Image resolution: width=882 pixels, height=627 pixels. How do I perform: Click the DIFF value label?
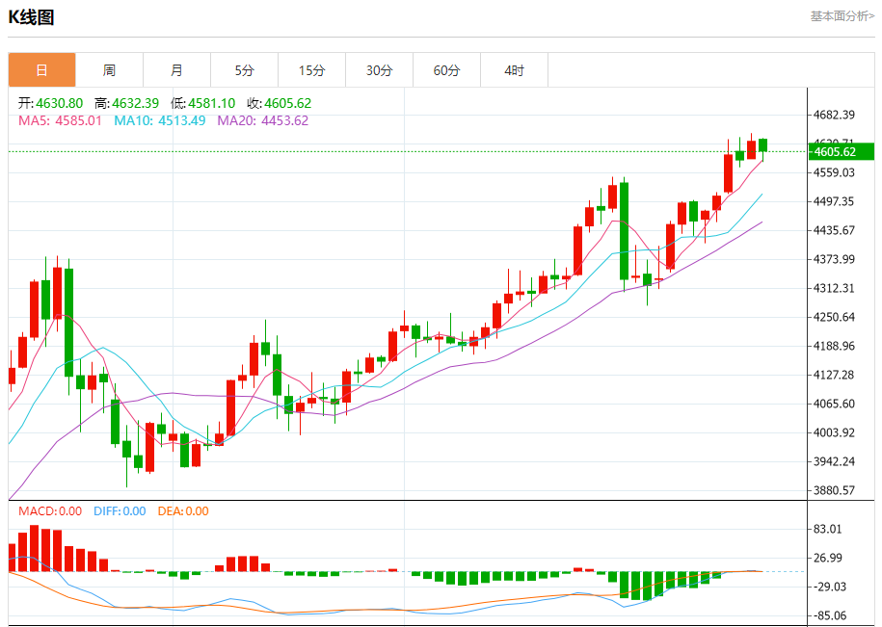coord(120,511)
